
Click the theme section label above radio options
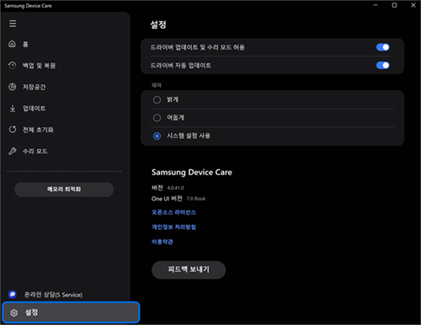tap(157, 85)
